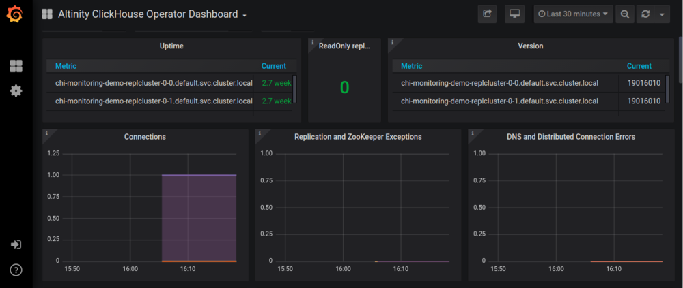683x288 pixels.
Task: Open the Dashboards grid icon in sidebar
Action: point(16,66)
